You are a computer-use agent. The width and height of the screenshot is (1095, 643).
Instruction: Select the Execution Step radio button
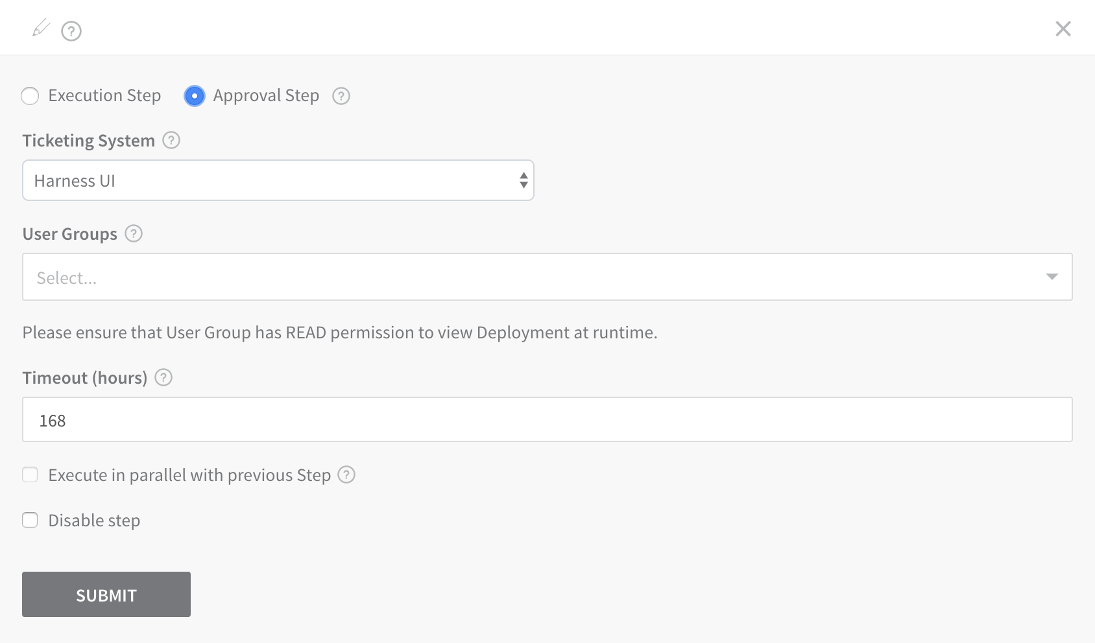click(30, 96)
